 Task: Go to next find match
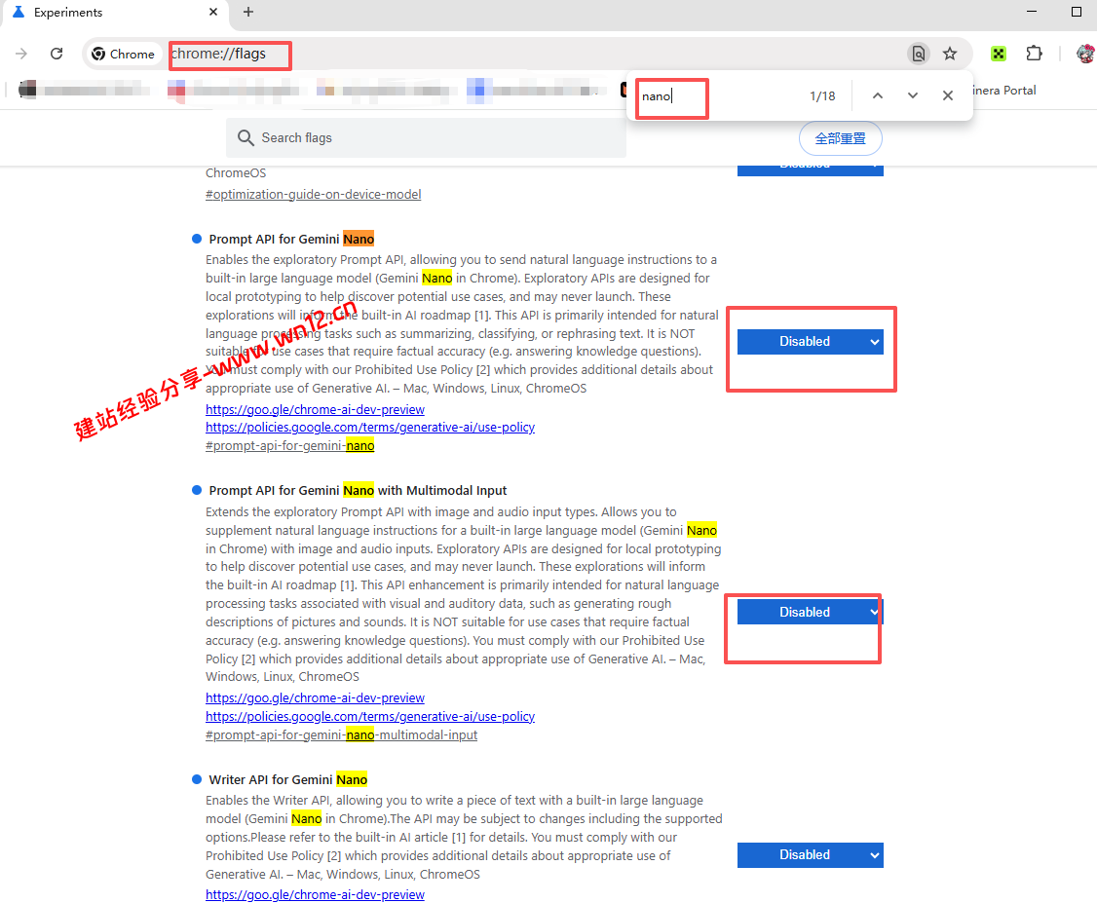coord(912,95)
